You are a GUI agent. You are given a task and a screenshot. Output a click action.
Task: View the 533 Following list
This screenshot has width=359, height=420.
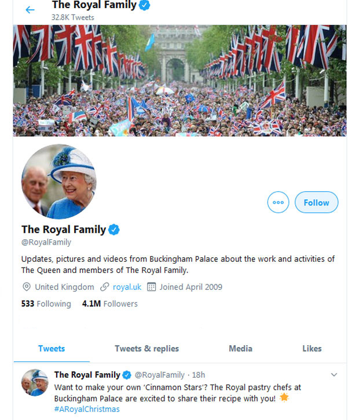(x=46, y=304)
